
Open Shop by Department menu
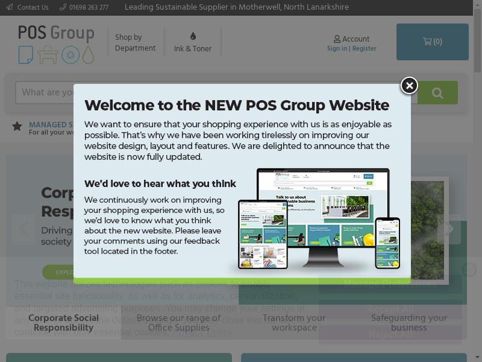(135, 43)
